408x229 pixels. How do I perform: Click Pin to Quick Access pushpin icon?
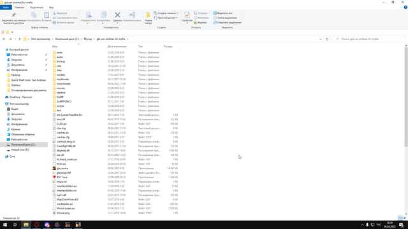[x=13, y=15]
